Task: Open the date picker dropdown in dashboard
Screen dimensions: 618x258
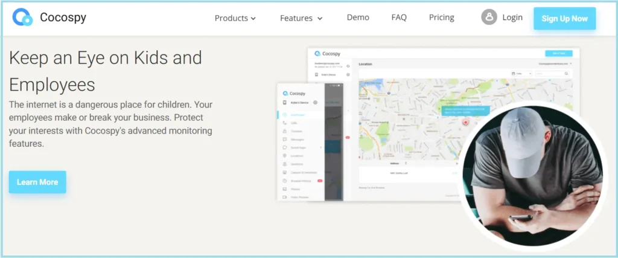Action: coord(522,74)
